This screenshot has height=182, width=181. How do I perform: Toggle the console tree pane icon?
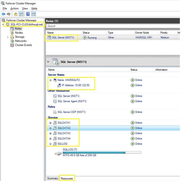click(x=21, y=14)
